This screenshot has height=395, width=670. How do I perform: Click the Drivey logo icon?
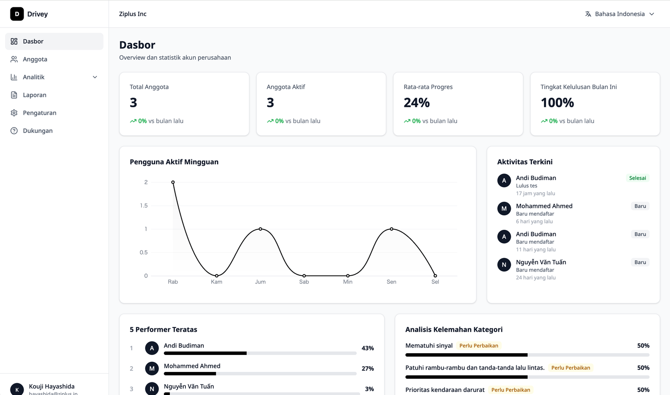[17, 14]
